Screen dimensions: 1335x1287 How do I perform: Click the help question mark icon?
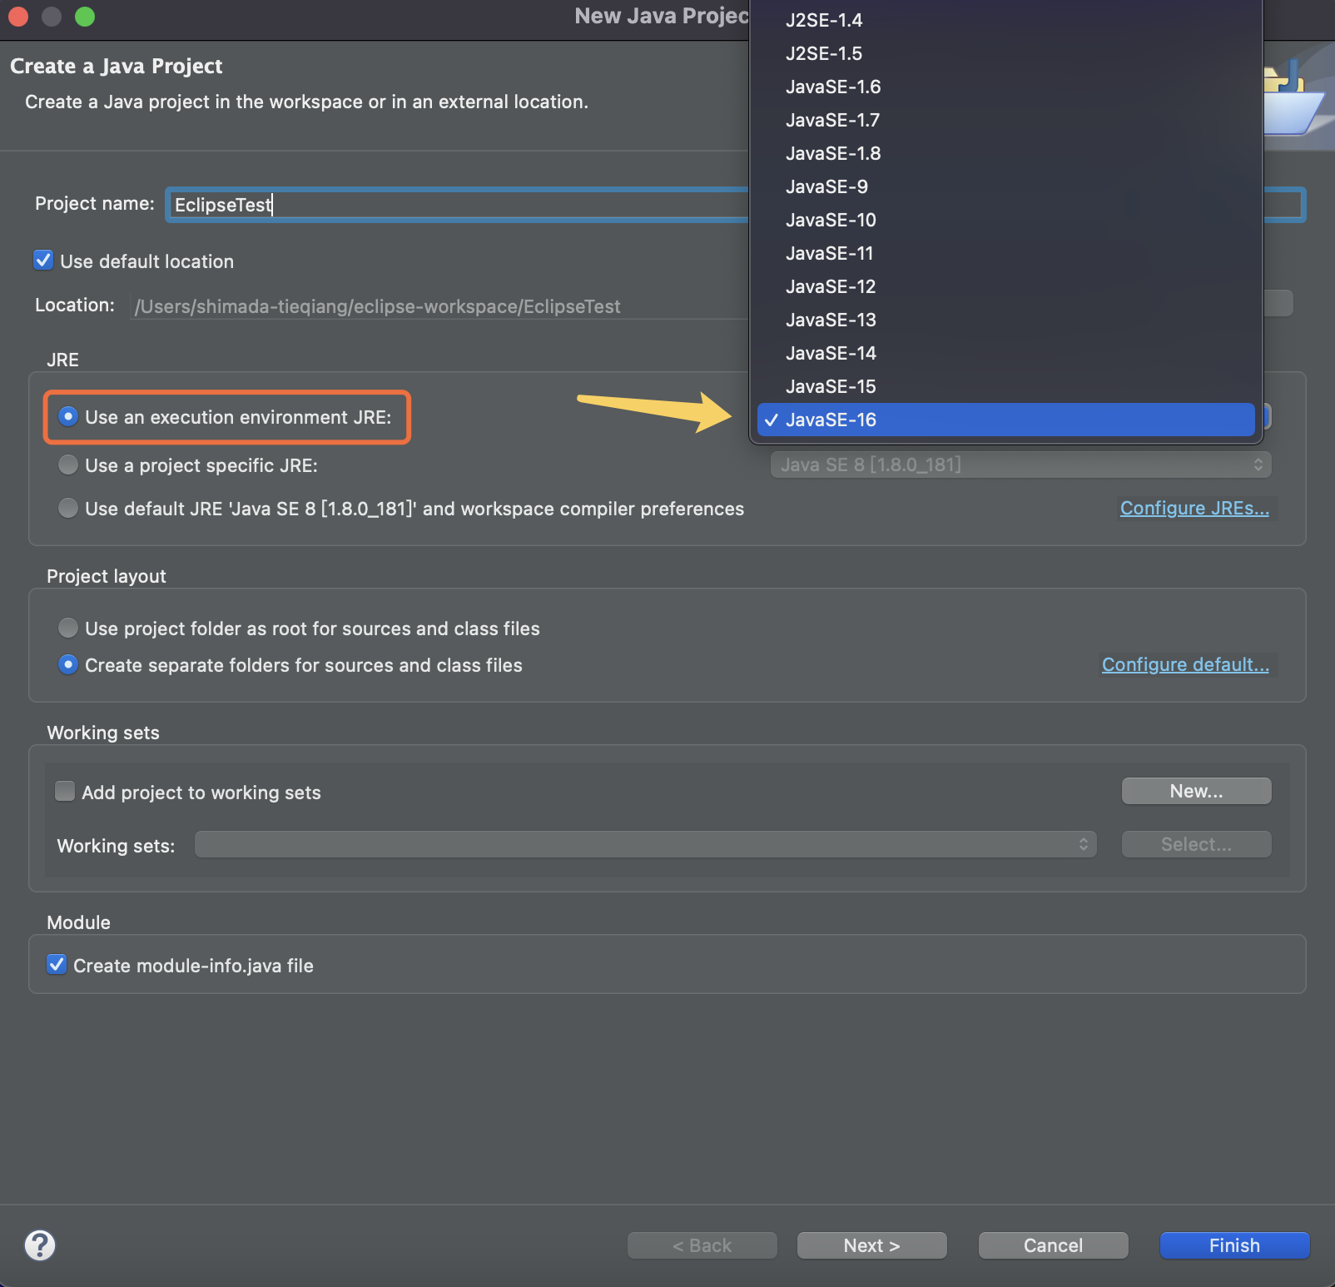pyautogui.click(x=39, y=1245)
